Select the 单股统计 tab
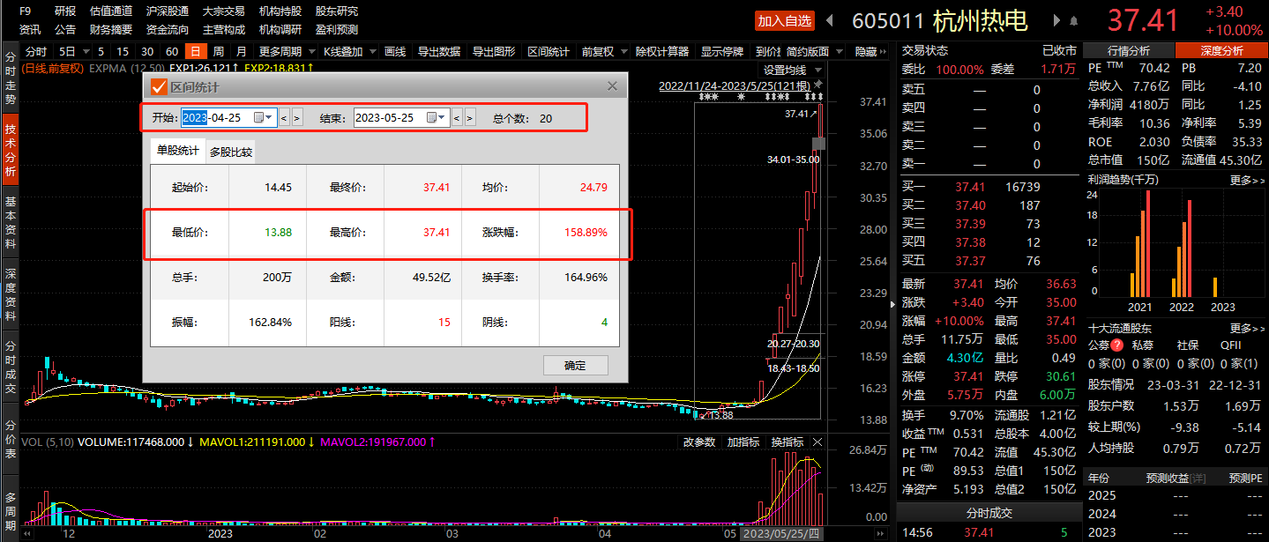This screenshot has height=542, width=1269. 178,151
